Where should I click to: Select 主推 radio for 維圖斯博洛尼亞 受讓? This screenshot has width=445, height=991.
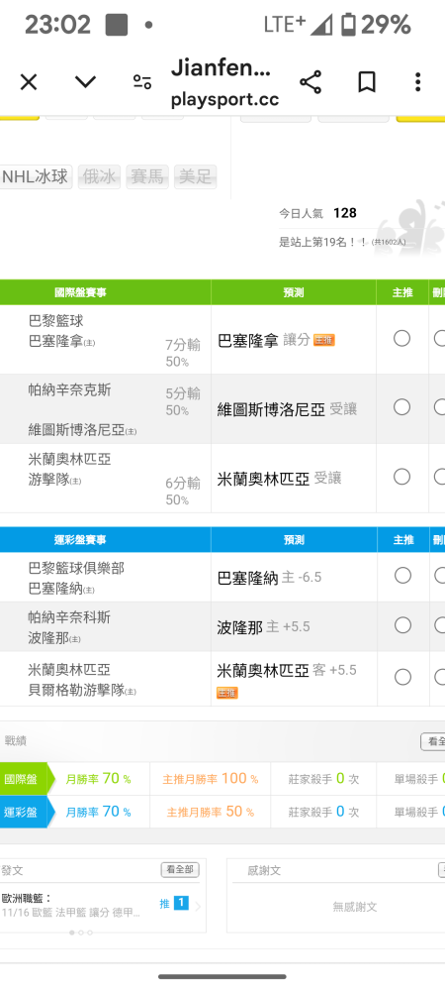pyautogui.click(x=402, y=407)
